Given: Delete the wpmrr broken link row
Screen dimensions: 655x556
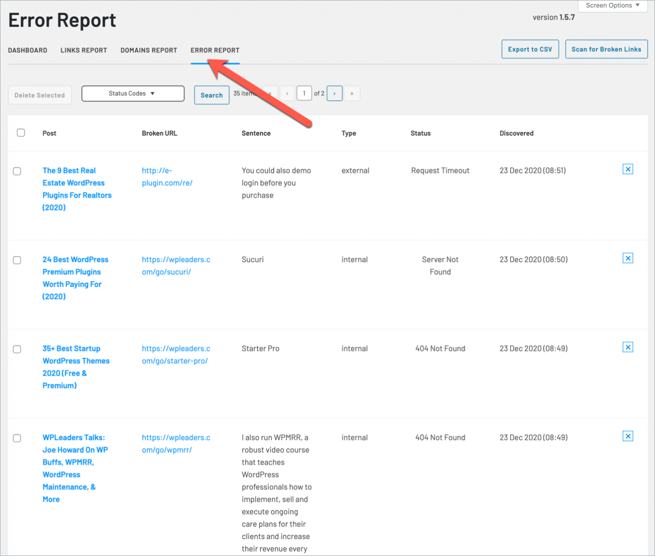Looking at the screenshot, I should 628,435.
